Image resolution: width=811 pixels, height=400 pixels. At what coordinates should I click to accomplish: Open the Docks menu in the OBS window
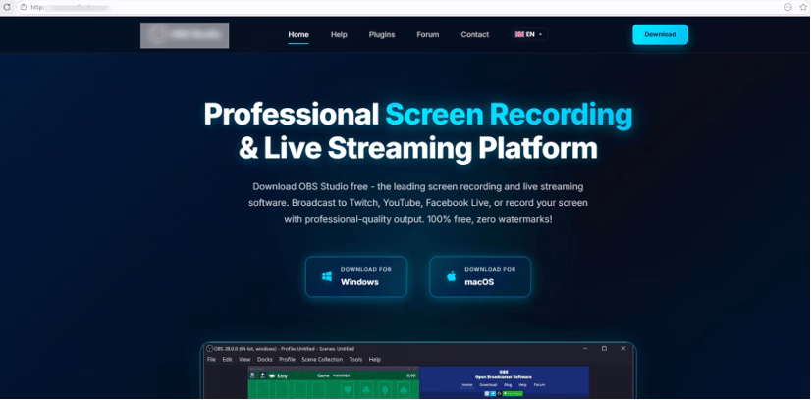point(265,359)
